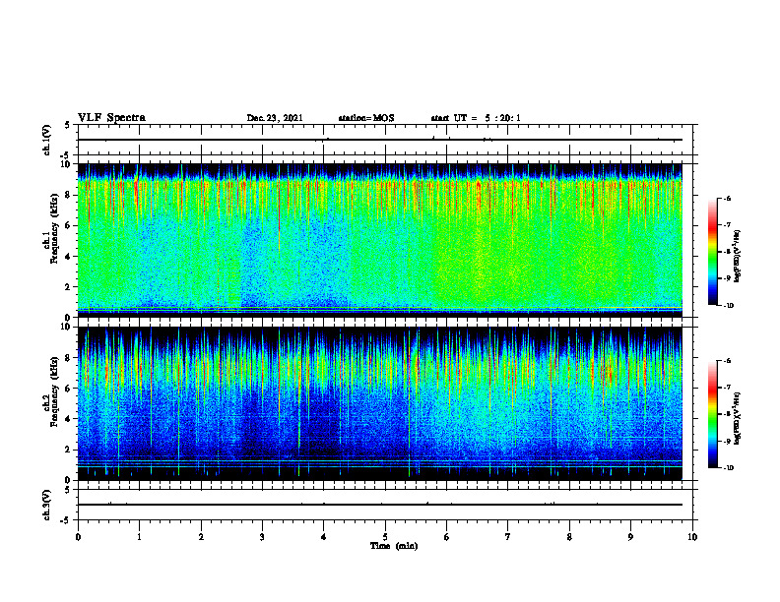Click the "VLF Spectra" plot title

coord(111,118)
